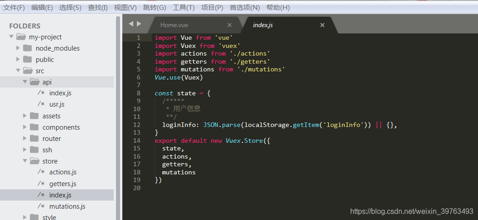Expand the public folder
The image size is (478, 220).
[x=18, y=59]
